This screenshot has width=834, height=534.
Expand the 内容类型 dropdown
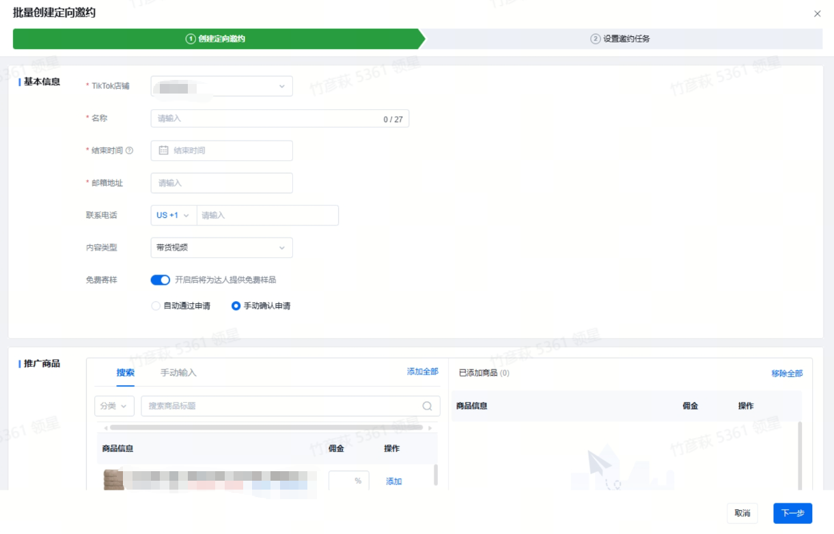(221, 248)
